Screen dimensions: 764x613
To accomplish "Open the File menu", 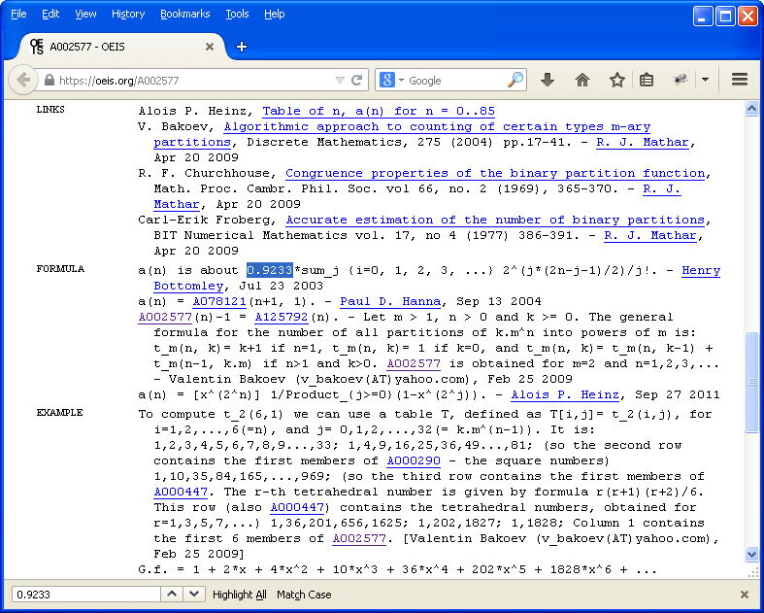I will coord(18,15).
